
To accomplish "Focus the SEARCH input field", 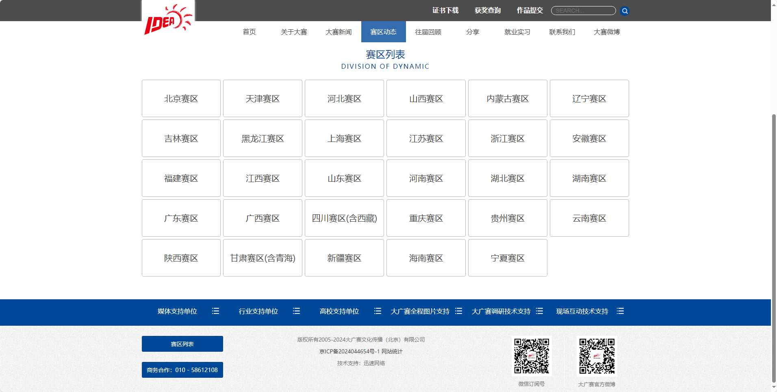I will tap(583, 11).
